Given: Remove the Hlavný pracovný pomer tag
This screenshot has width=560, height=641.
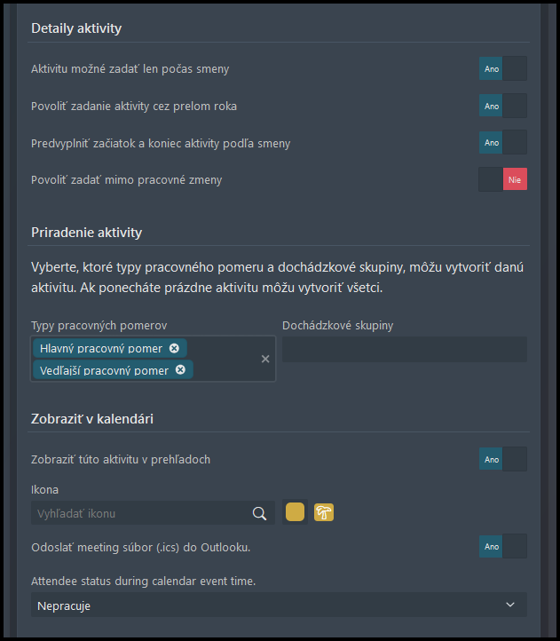Looking at the screenshot, I should pyautogui.click(x=174, y=348).
